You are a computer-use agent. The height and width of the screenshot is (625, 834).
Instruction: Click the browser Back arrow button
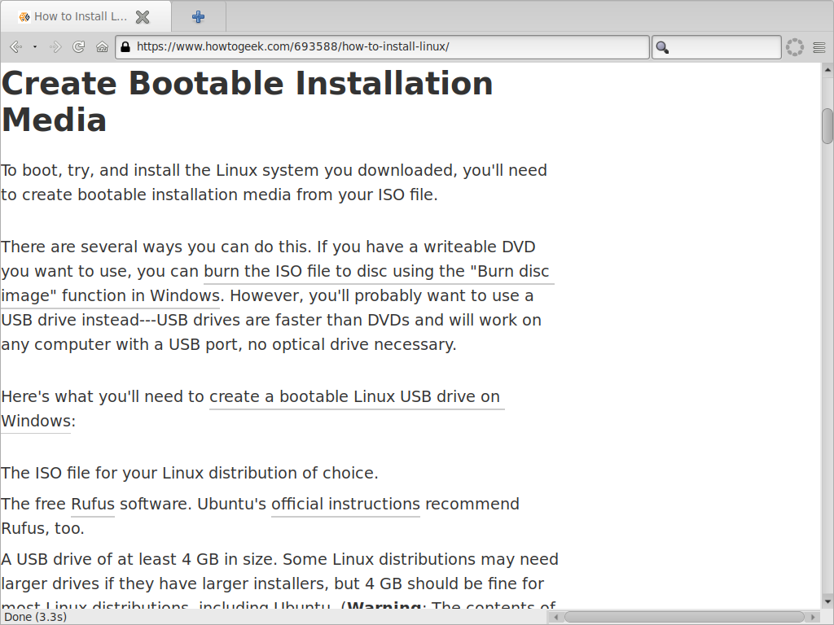15,47
